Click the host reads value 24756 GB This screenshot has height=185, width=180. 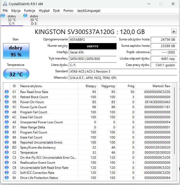[x=164, y=39]
